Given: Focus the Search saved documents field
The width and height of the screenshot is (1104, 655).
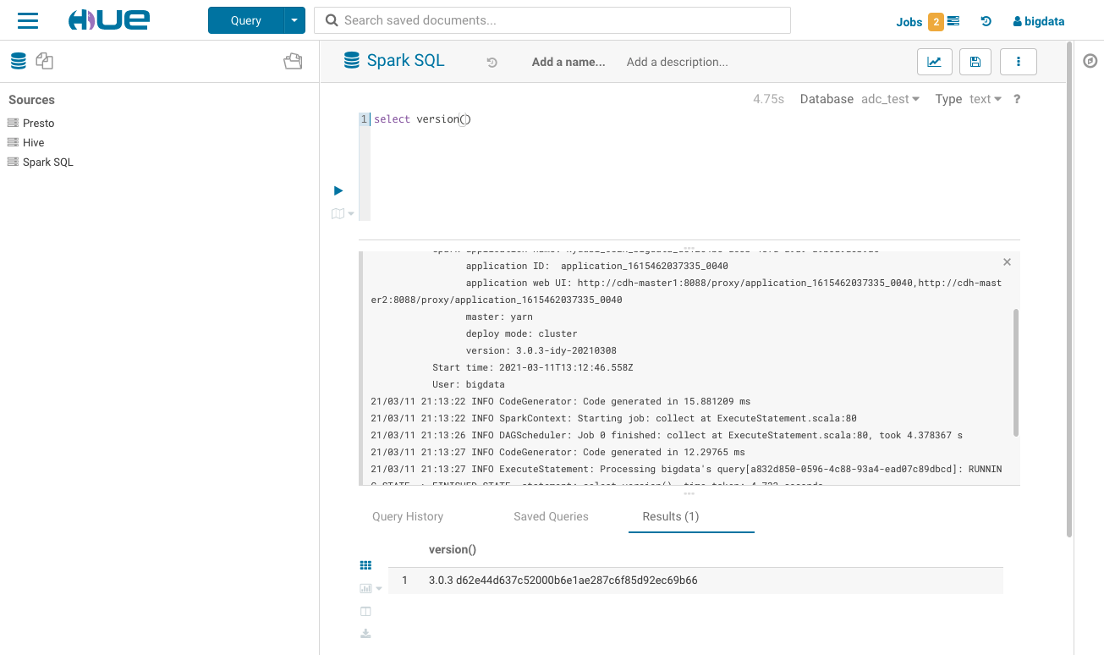Looking at the screenshot, I should (x=552, y=20).
